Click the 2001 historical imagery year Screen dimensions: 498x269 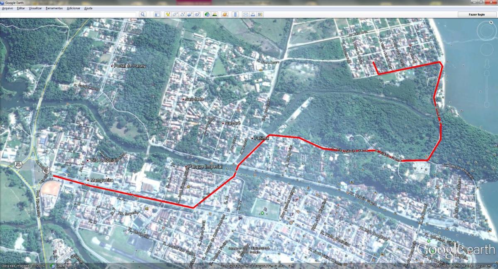pos(60,266)
